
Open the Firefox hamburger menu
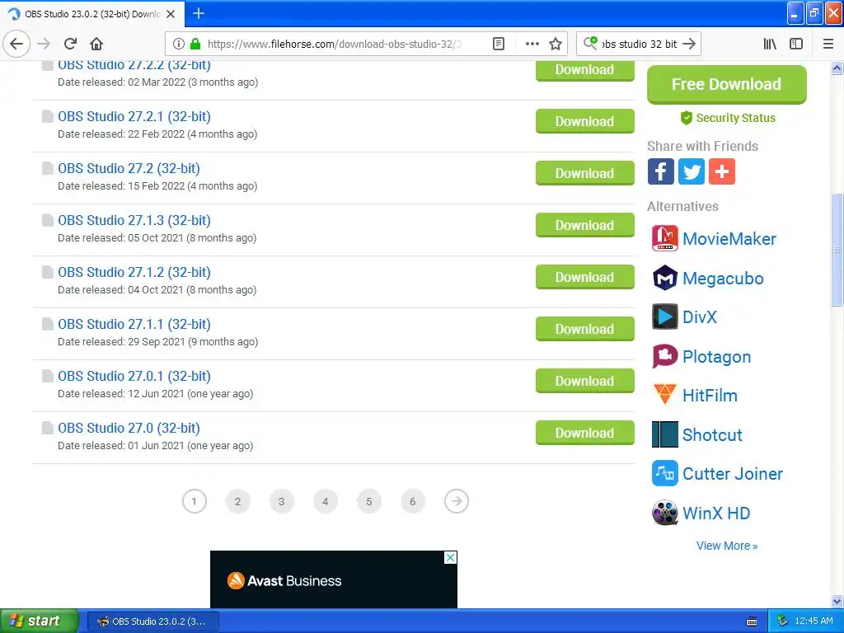(828, 44)
